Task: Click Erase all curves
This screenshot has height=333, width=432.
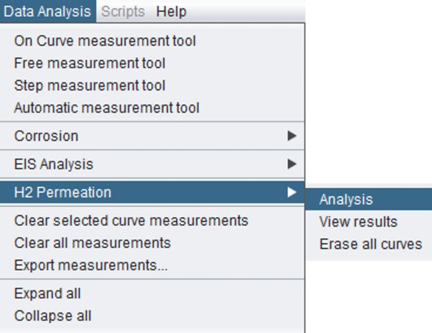Action: 370,244
